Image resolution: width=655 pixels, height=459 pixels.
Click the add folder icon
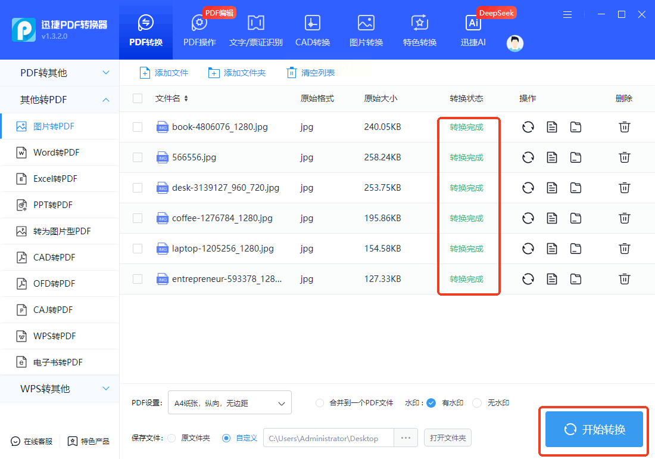(x=214, y=73)
